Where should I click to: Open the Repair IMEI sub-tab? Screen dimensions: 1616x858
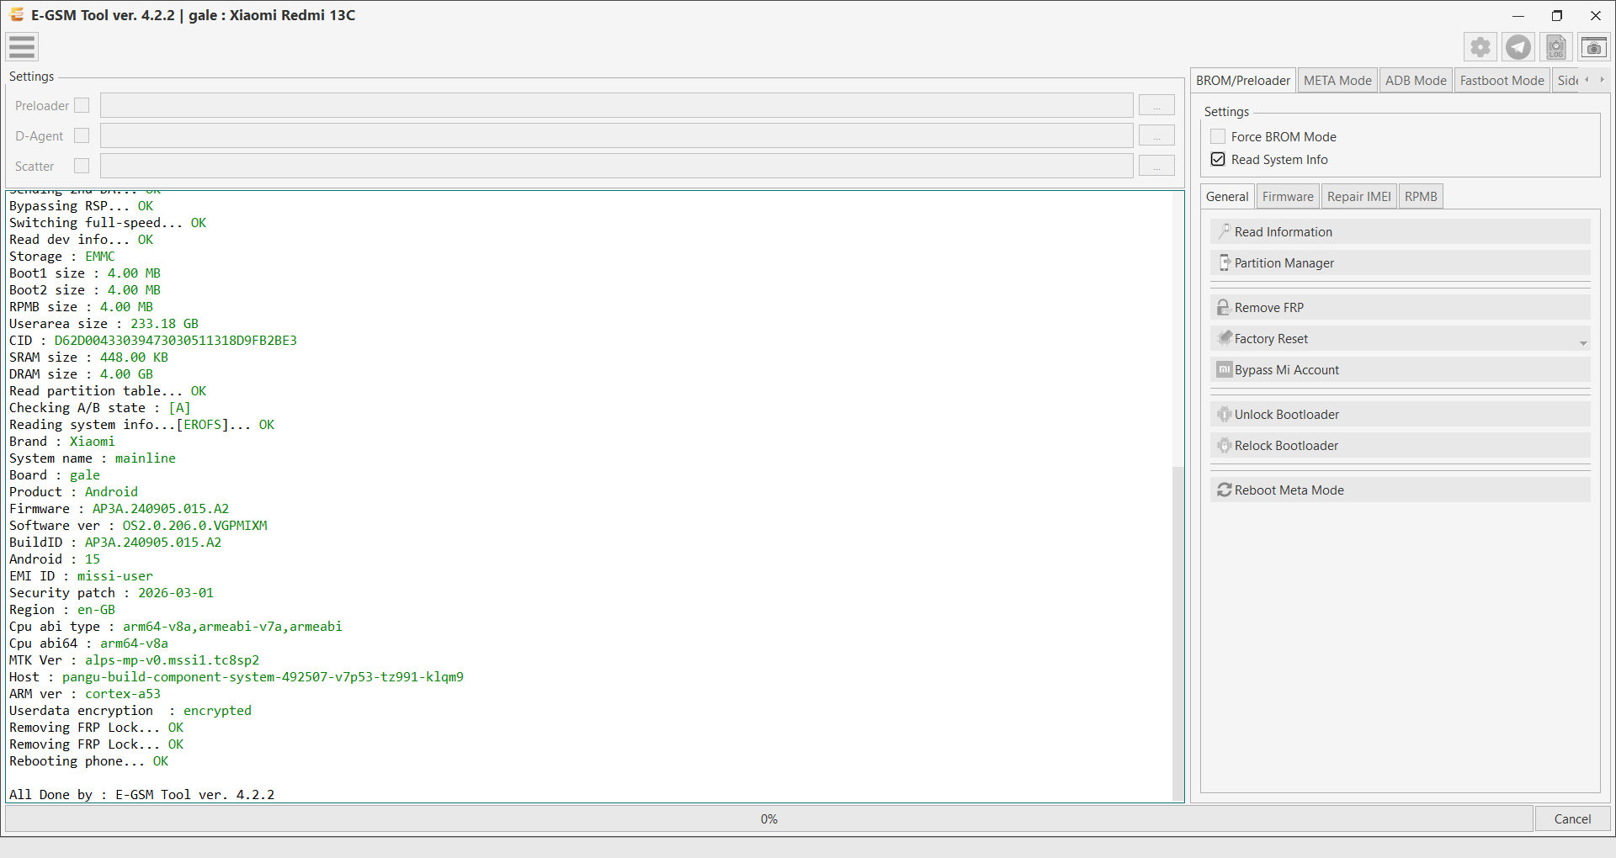click(1359, 196)
